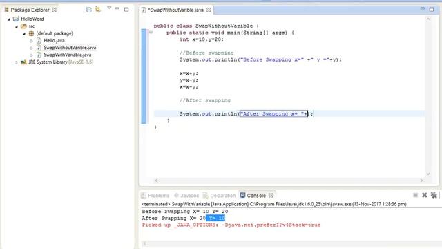This screenshot has height=249, width=442.
Task: Click editor vertical scrollbar up arrow
Action: [428, 19]
